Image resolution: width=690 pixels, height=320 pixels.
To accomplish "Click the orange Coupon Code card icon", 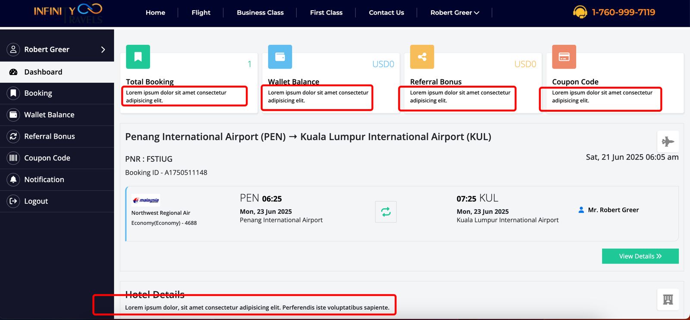I will pos(564,57).
